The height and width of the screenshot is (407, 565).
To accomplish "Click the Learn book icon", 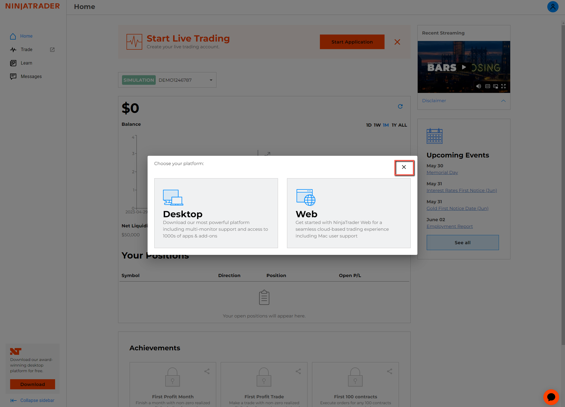I will pos(13,63).
